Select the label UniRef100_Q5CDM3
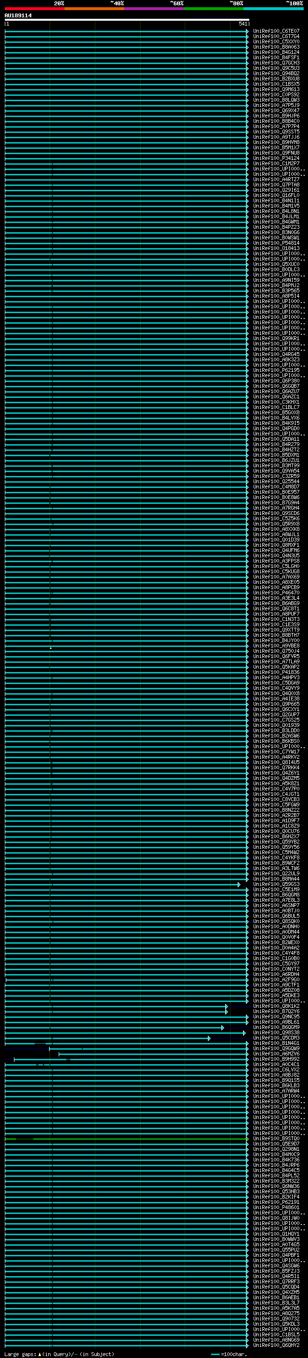 (276, 1038)
